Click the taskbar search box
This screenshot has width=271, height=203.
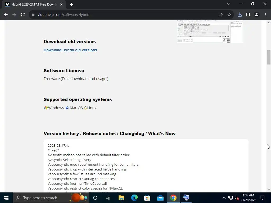point(51,198)
